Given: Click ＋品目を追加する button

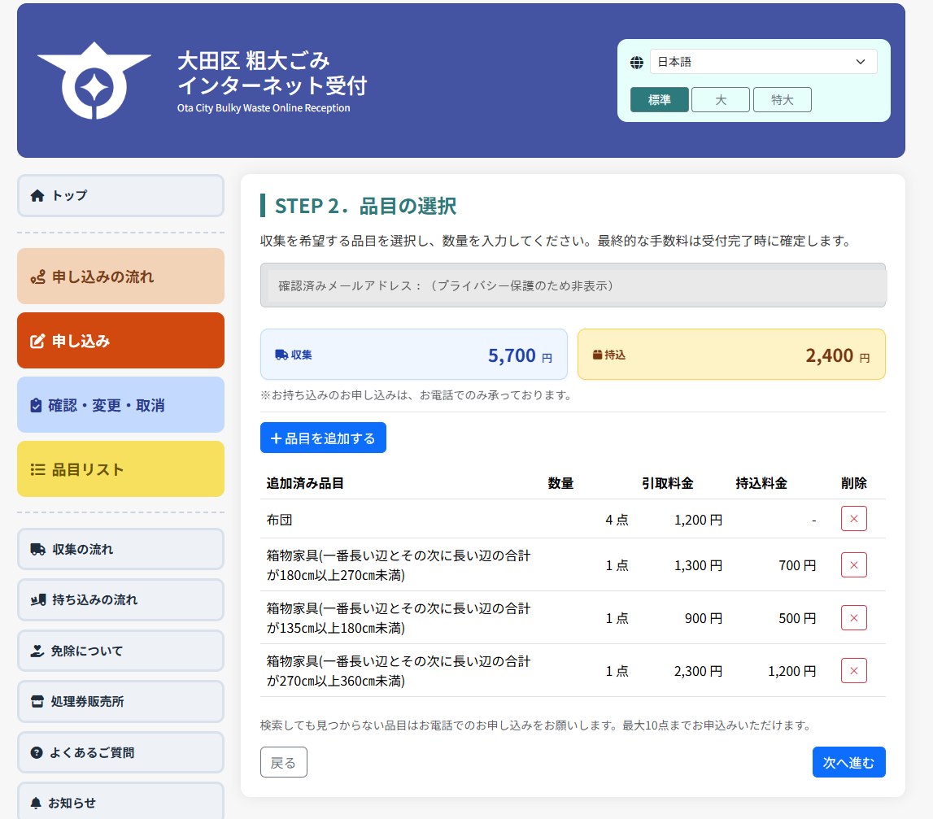Looking at the screenshot, I should tap(323, 438).
